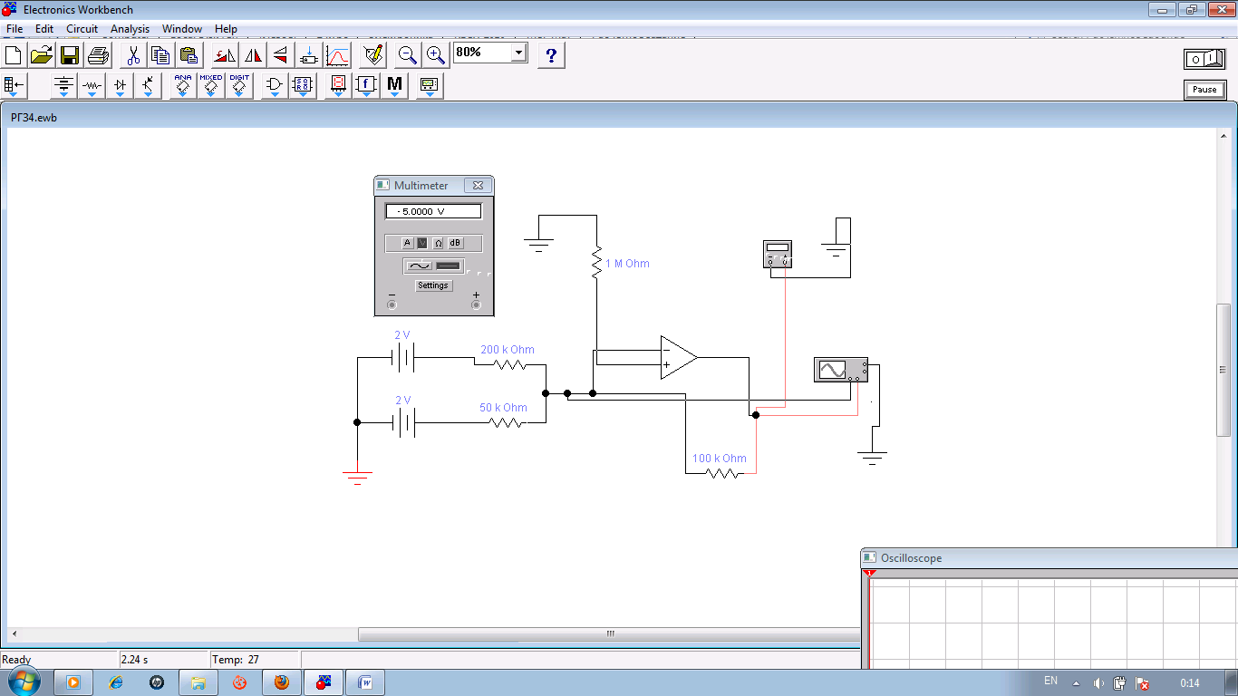1238x696 pixels.
Task: Click multimeter negative terminal
Action: point(392,304)
